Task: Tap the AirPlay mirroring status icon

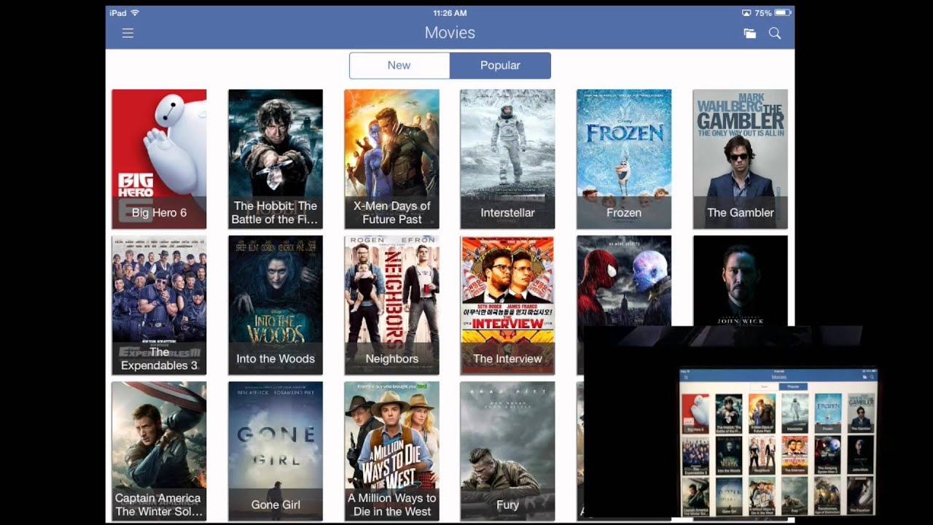Action: pyautogui.click(x=746, y=13)
